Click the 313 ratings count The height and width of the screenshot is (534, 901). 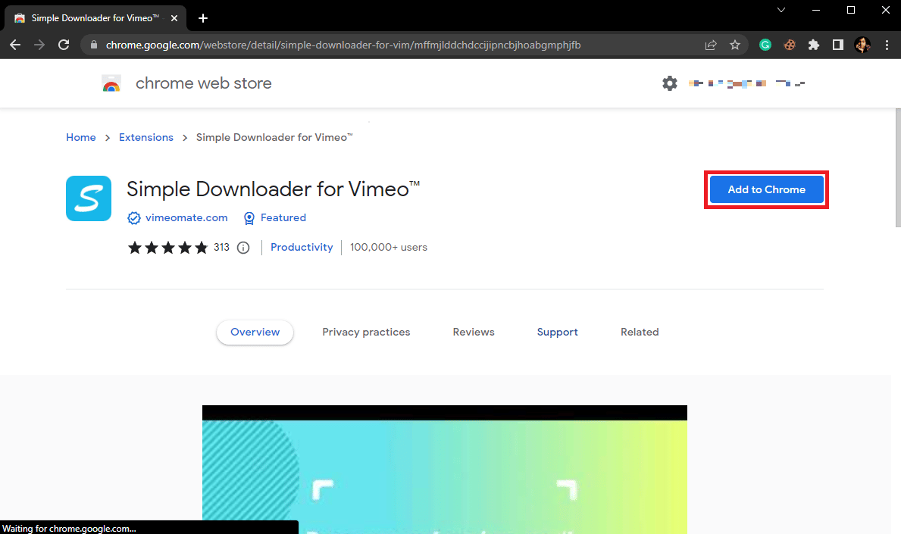point(221,247)
